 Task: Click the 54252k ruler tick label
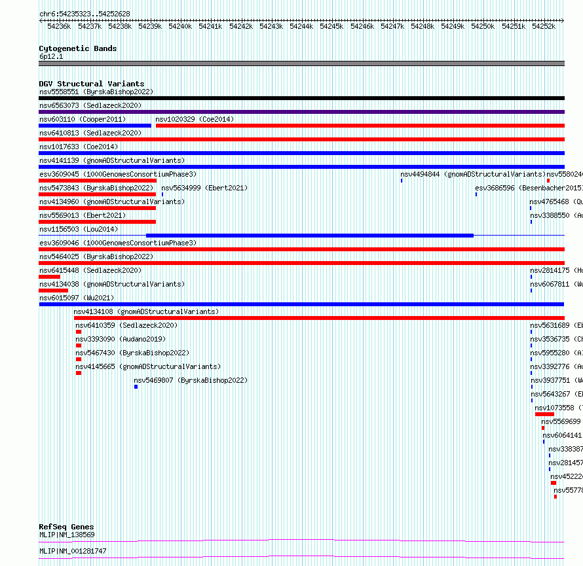544,26
